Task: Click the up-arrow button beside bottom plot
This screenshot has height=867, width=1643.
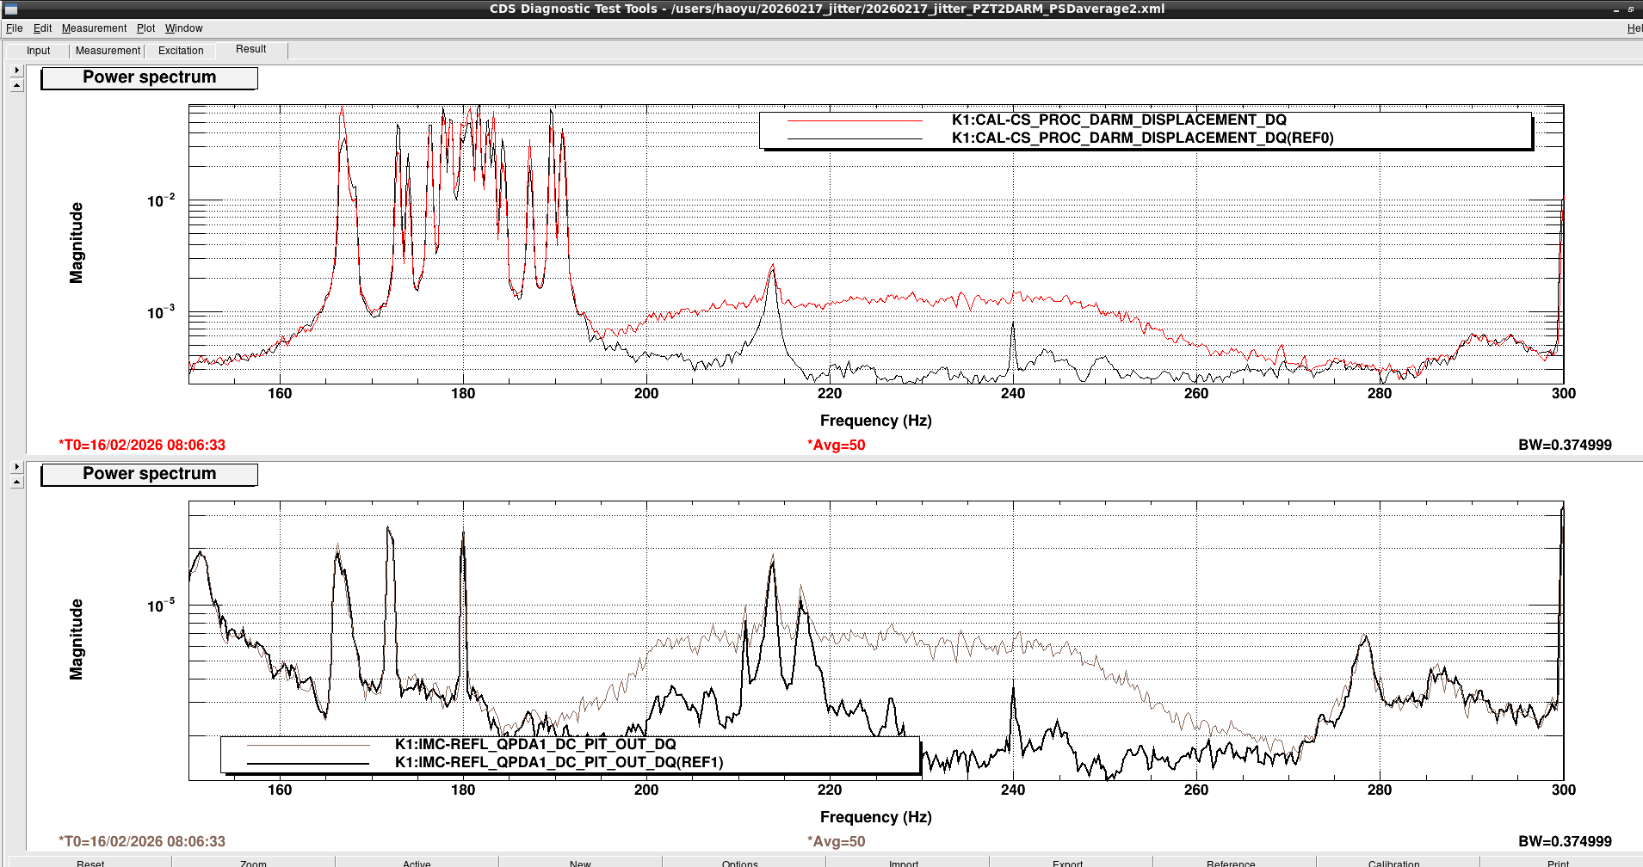Action: tap(16, 482)
